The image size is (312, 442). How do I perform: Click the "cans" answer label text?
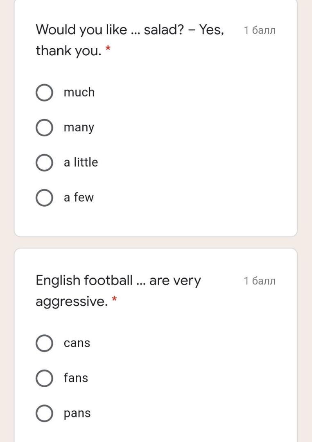click(77, 343)
